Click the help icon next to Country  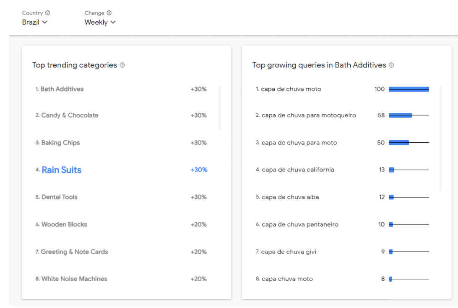pyautogui.click(x=48, y=13)
